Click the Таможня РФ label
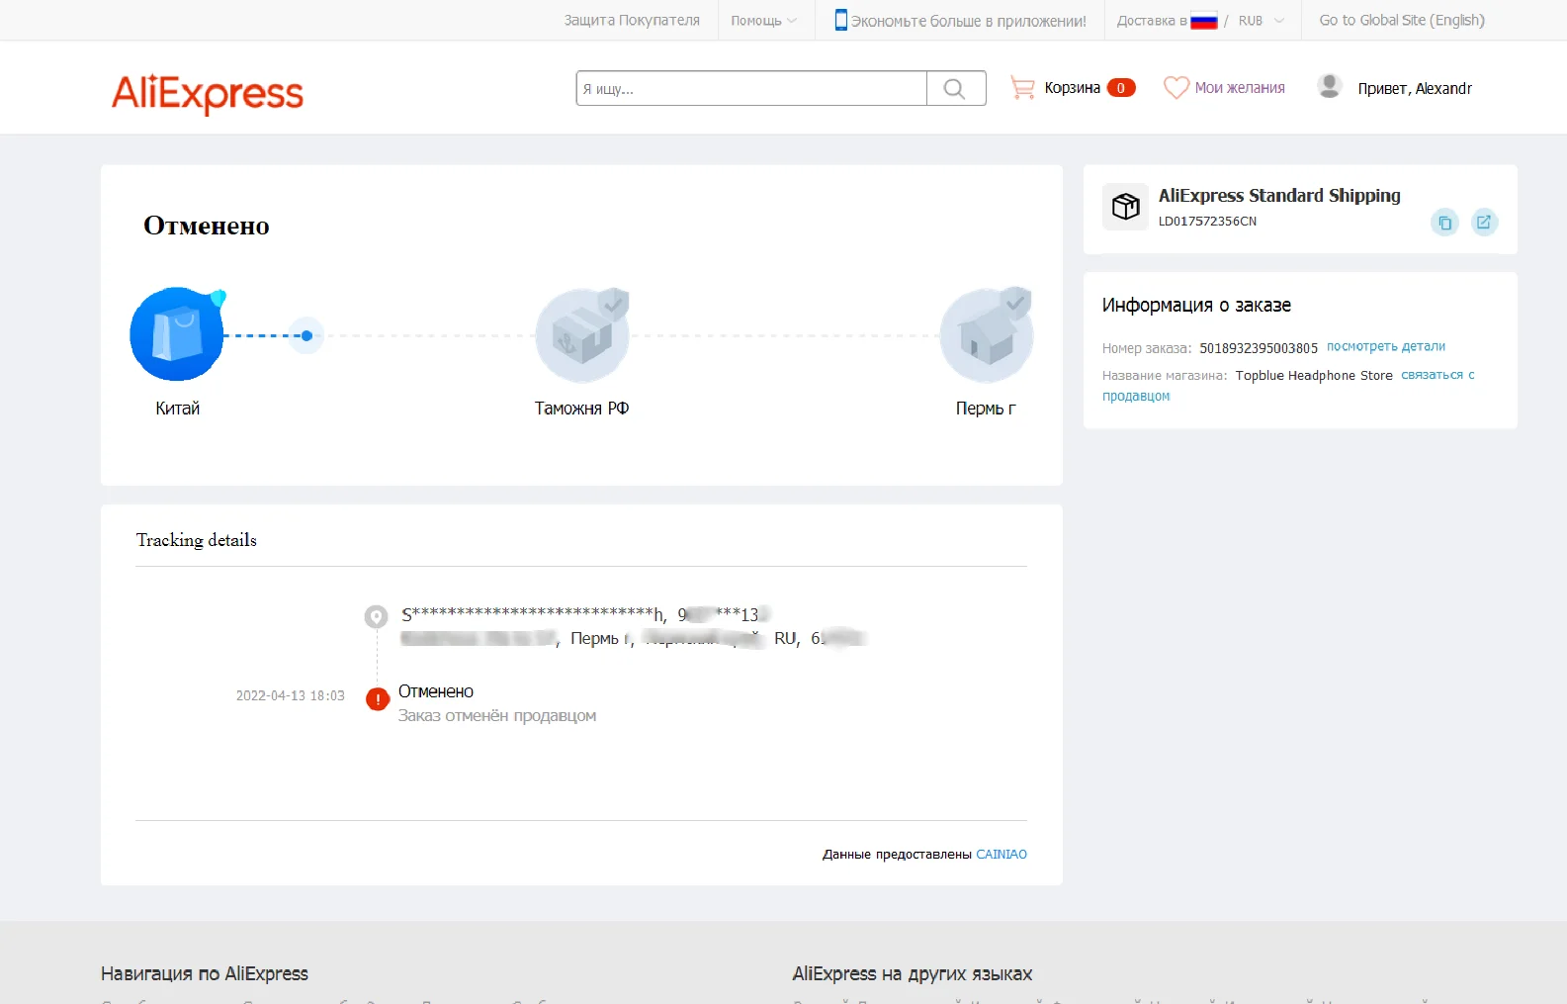 pyautogui.click(x=582, y=409)
